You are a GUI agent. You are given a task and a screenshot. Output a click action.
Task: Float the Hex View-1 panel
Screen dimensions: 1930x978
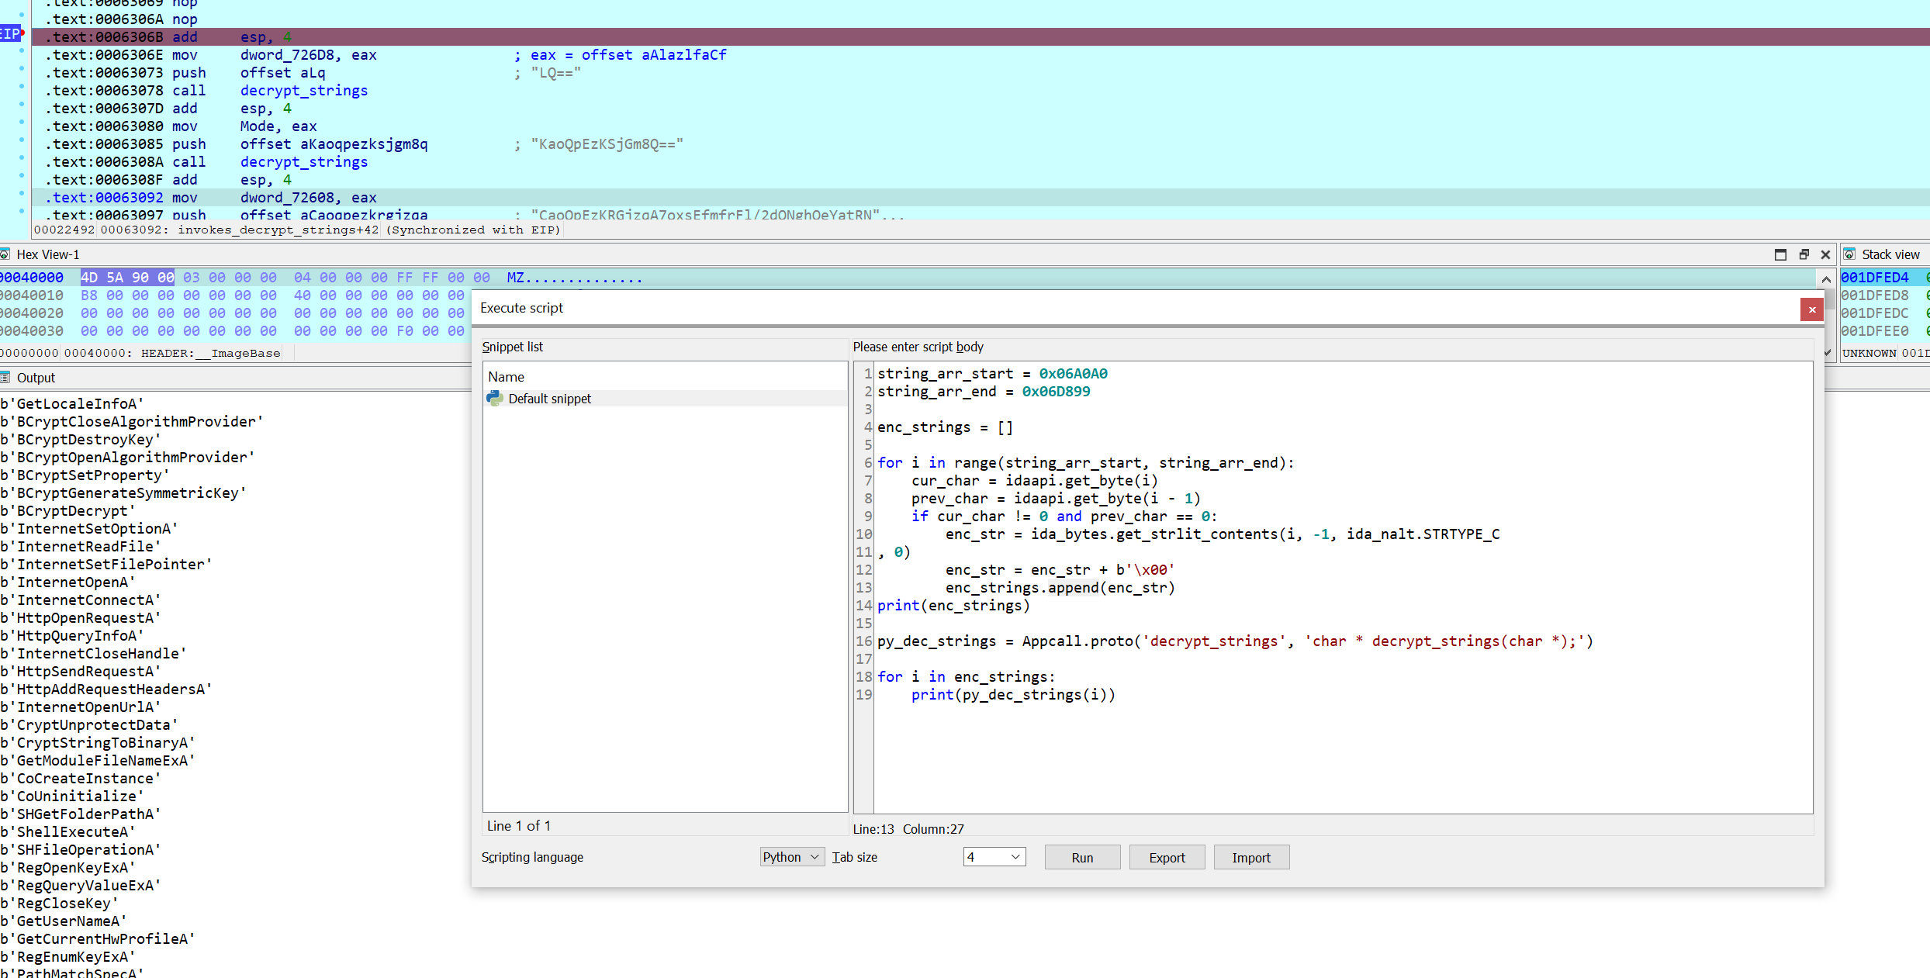pos(1804,254)
